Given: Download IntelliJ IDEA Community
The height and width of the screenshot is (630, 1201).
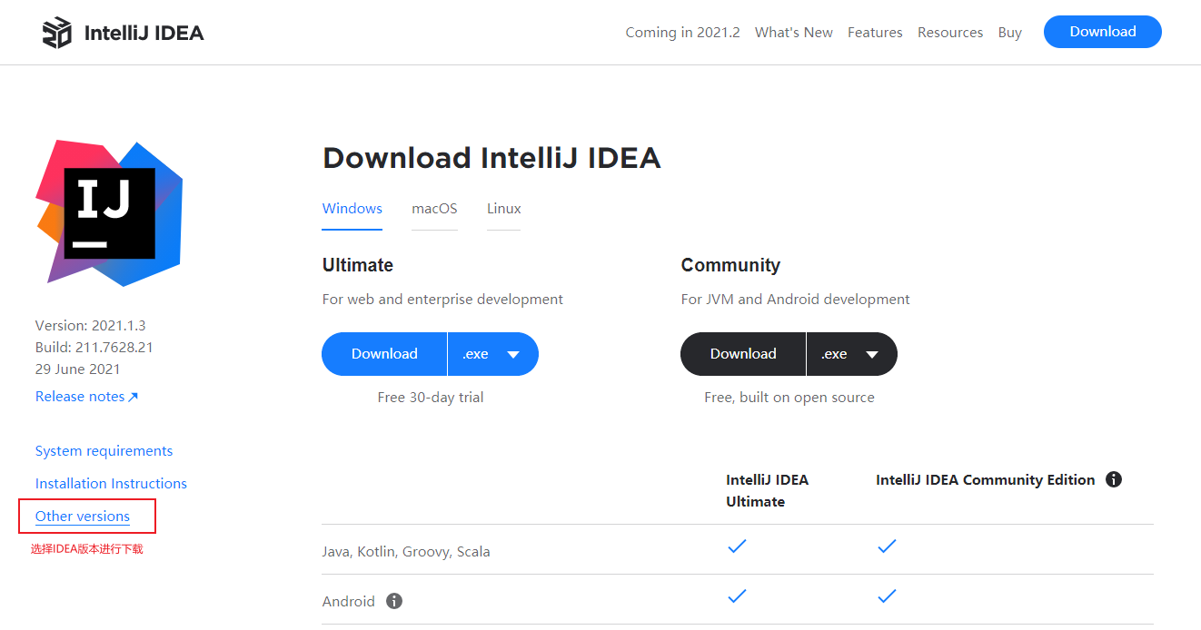Looking at the screenshot, I should pos(743,354).
